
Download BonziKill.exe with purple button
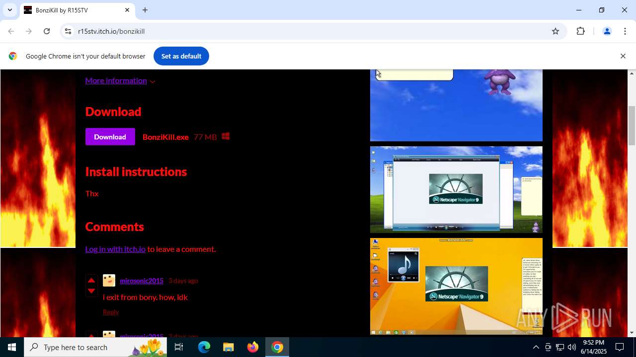click(x=110, y=137)
